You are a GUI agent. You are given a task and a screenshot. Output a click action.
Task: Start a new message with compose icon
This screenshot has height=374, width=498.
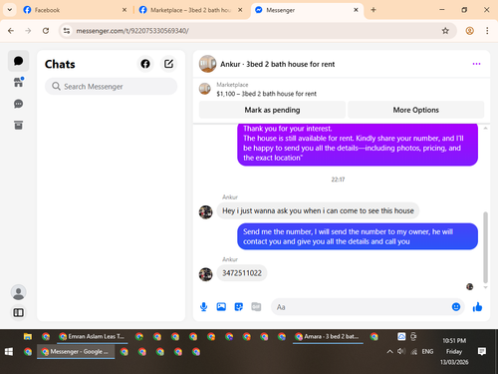[168, 64]
